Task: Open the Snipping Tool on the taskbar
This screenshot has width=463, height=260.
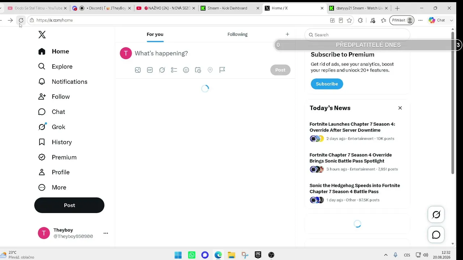Action: [x=245, y=255]
